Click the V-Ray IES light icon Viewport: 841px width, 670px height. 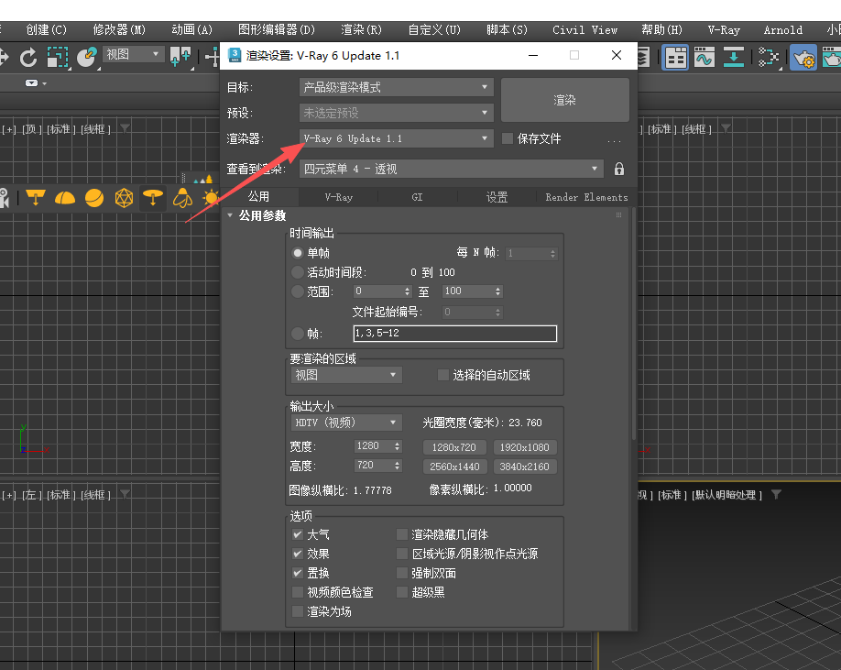click(182, 198)
